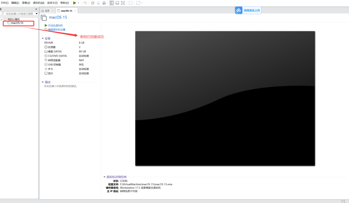The height and width of the screenshot is (203, 349).
Task: Click the large macOS 15 title icon
Action: click(44, 18)
